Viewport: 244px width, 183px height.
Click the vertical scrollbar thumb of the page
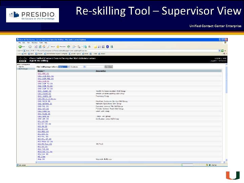pos(226,80)
